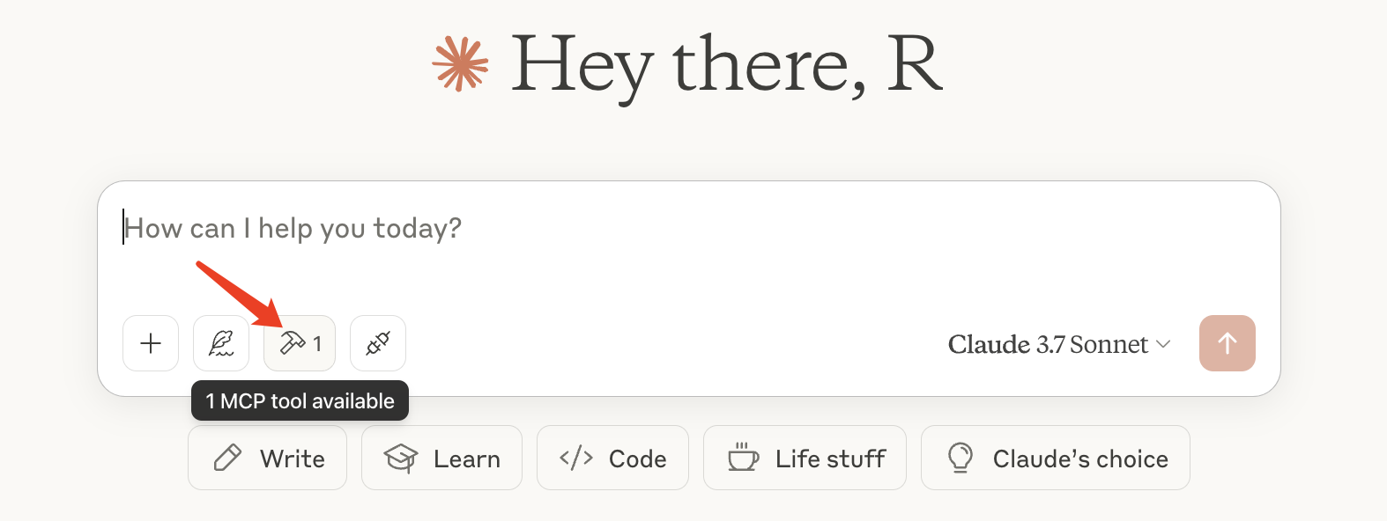Click the '1 MCP tool available' tooltip

(300, 400)
